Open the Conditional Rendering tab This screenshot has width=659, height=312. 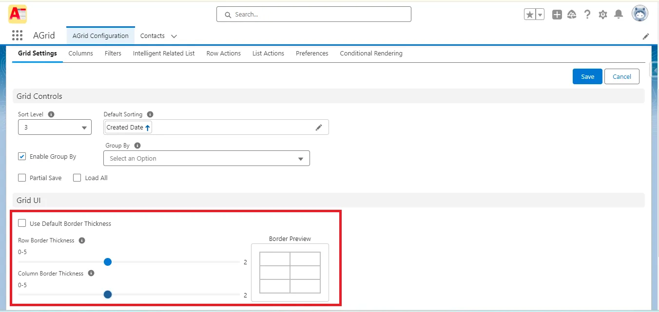(371, 53)
